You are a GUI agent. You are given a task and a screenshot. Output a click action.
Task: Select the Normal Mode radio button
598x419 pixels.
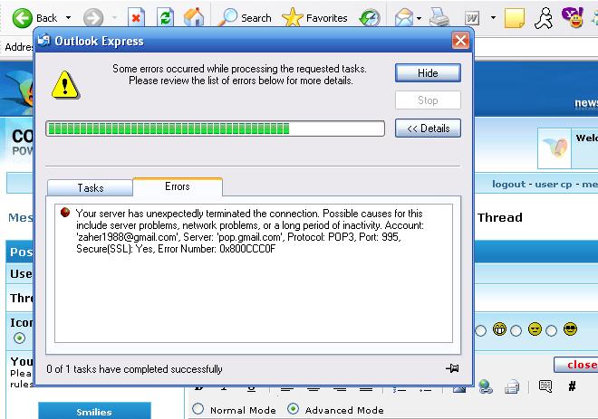(198, 409)
